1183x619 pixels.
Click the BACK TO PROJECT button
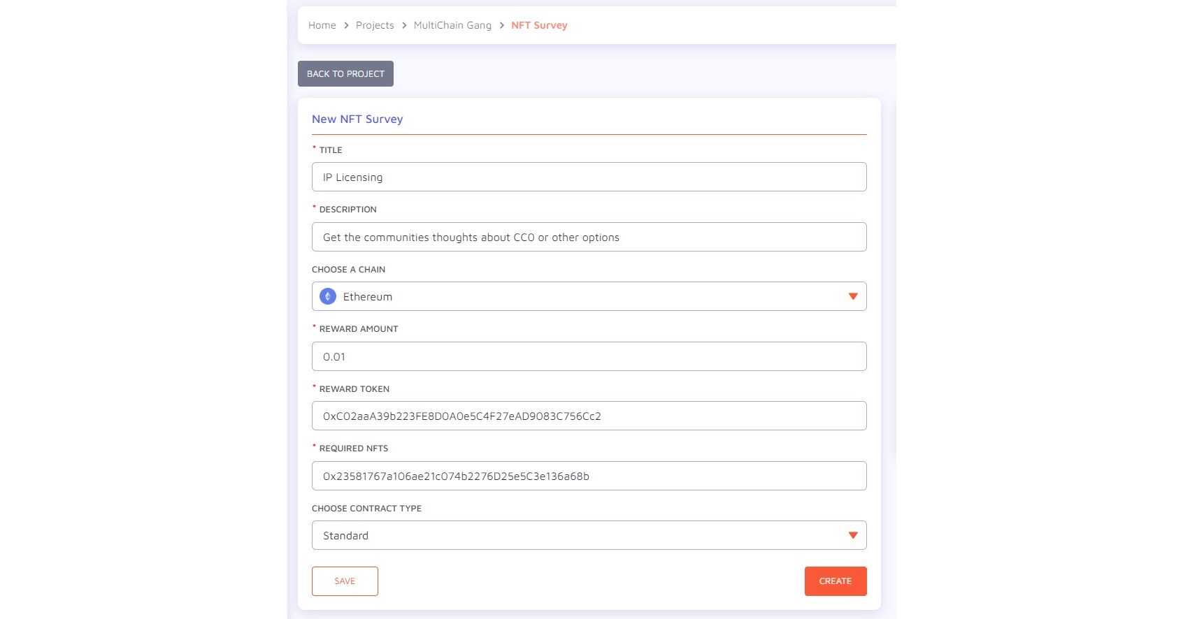345,73
